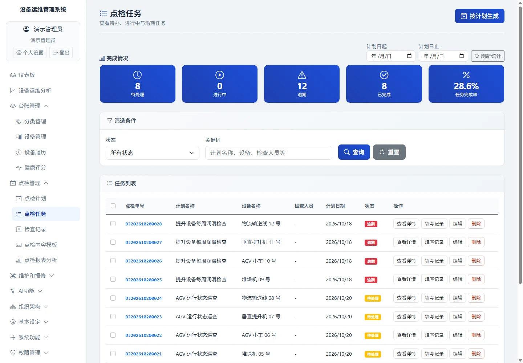Click the page vertical scrollbar

[520, 145]
